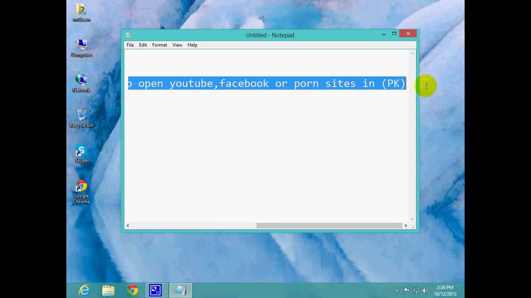This screenshot has width=531, height=298.
Task: Open Chrome from the taskbar
Action: pos(132,290)
